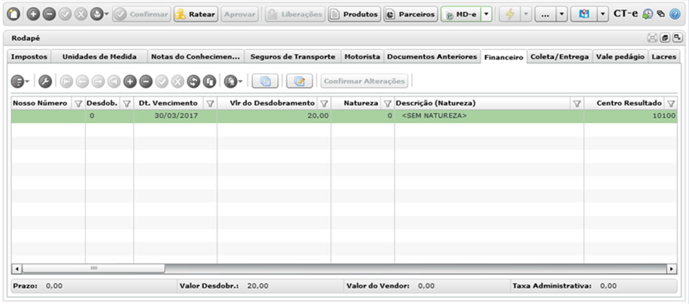
Task: Click the ellipsis (...) button
Action: tap(544, 15)
